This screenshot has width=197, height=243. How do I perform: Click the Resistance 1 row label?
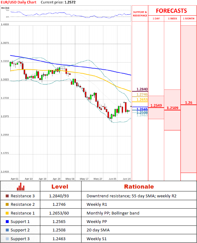(23, 213)
